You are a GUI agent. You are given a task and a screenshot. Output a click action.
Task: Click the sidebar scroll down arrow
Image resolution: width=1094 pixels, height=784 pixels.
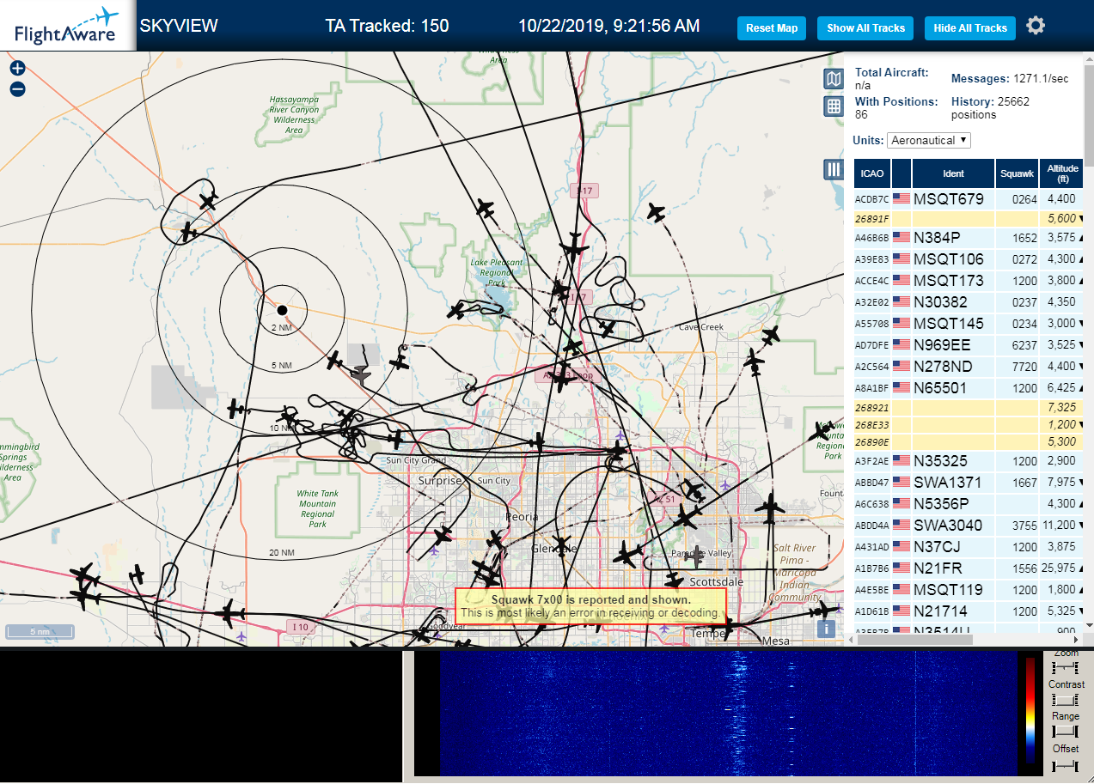(x=1089, y=625)
